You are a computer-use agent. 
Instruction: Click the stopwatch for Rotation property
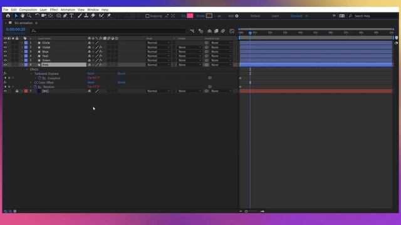pyautogui.click(x=35, y=87)
